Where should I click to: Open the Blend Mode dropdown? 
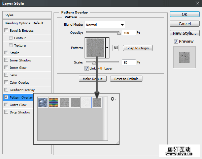(104, 25)
